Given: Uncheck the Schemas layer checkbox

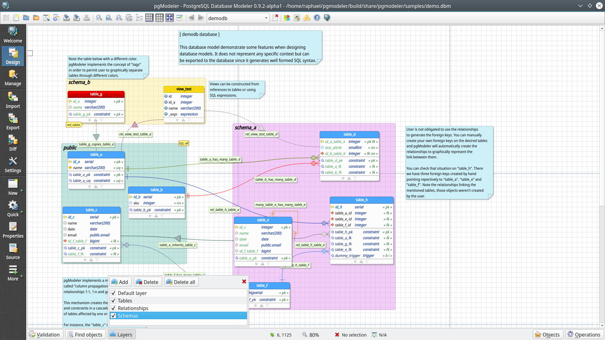Looking at the screenshot, I should [x=113, y=316].
